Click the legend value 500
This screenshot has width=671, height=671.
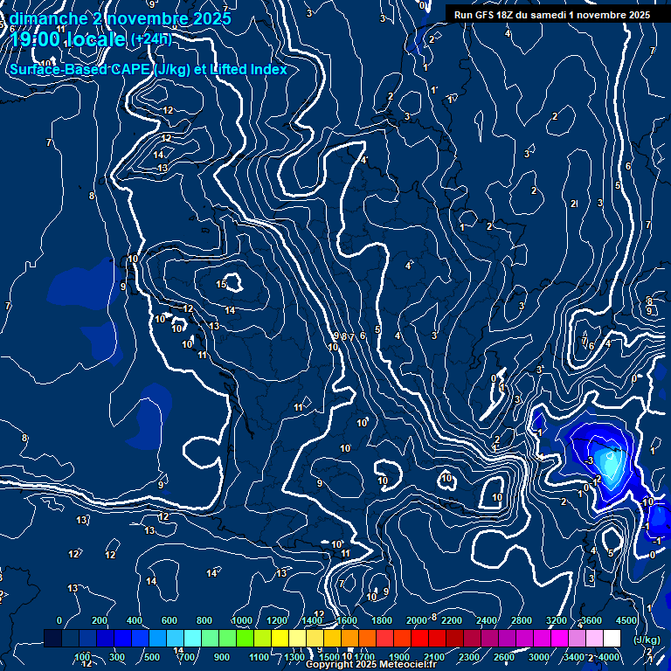[x=152, y=657]
